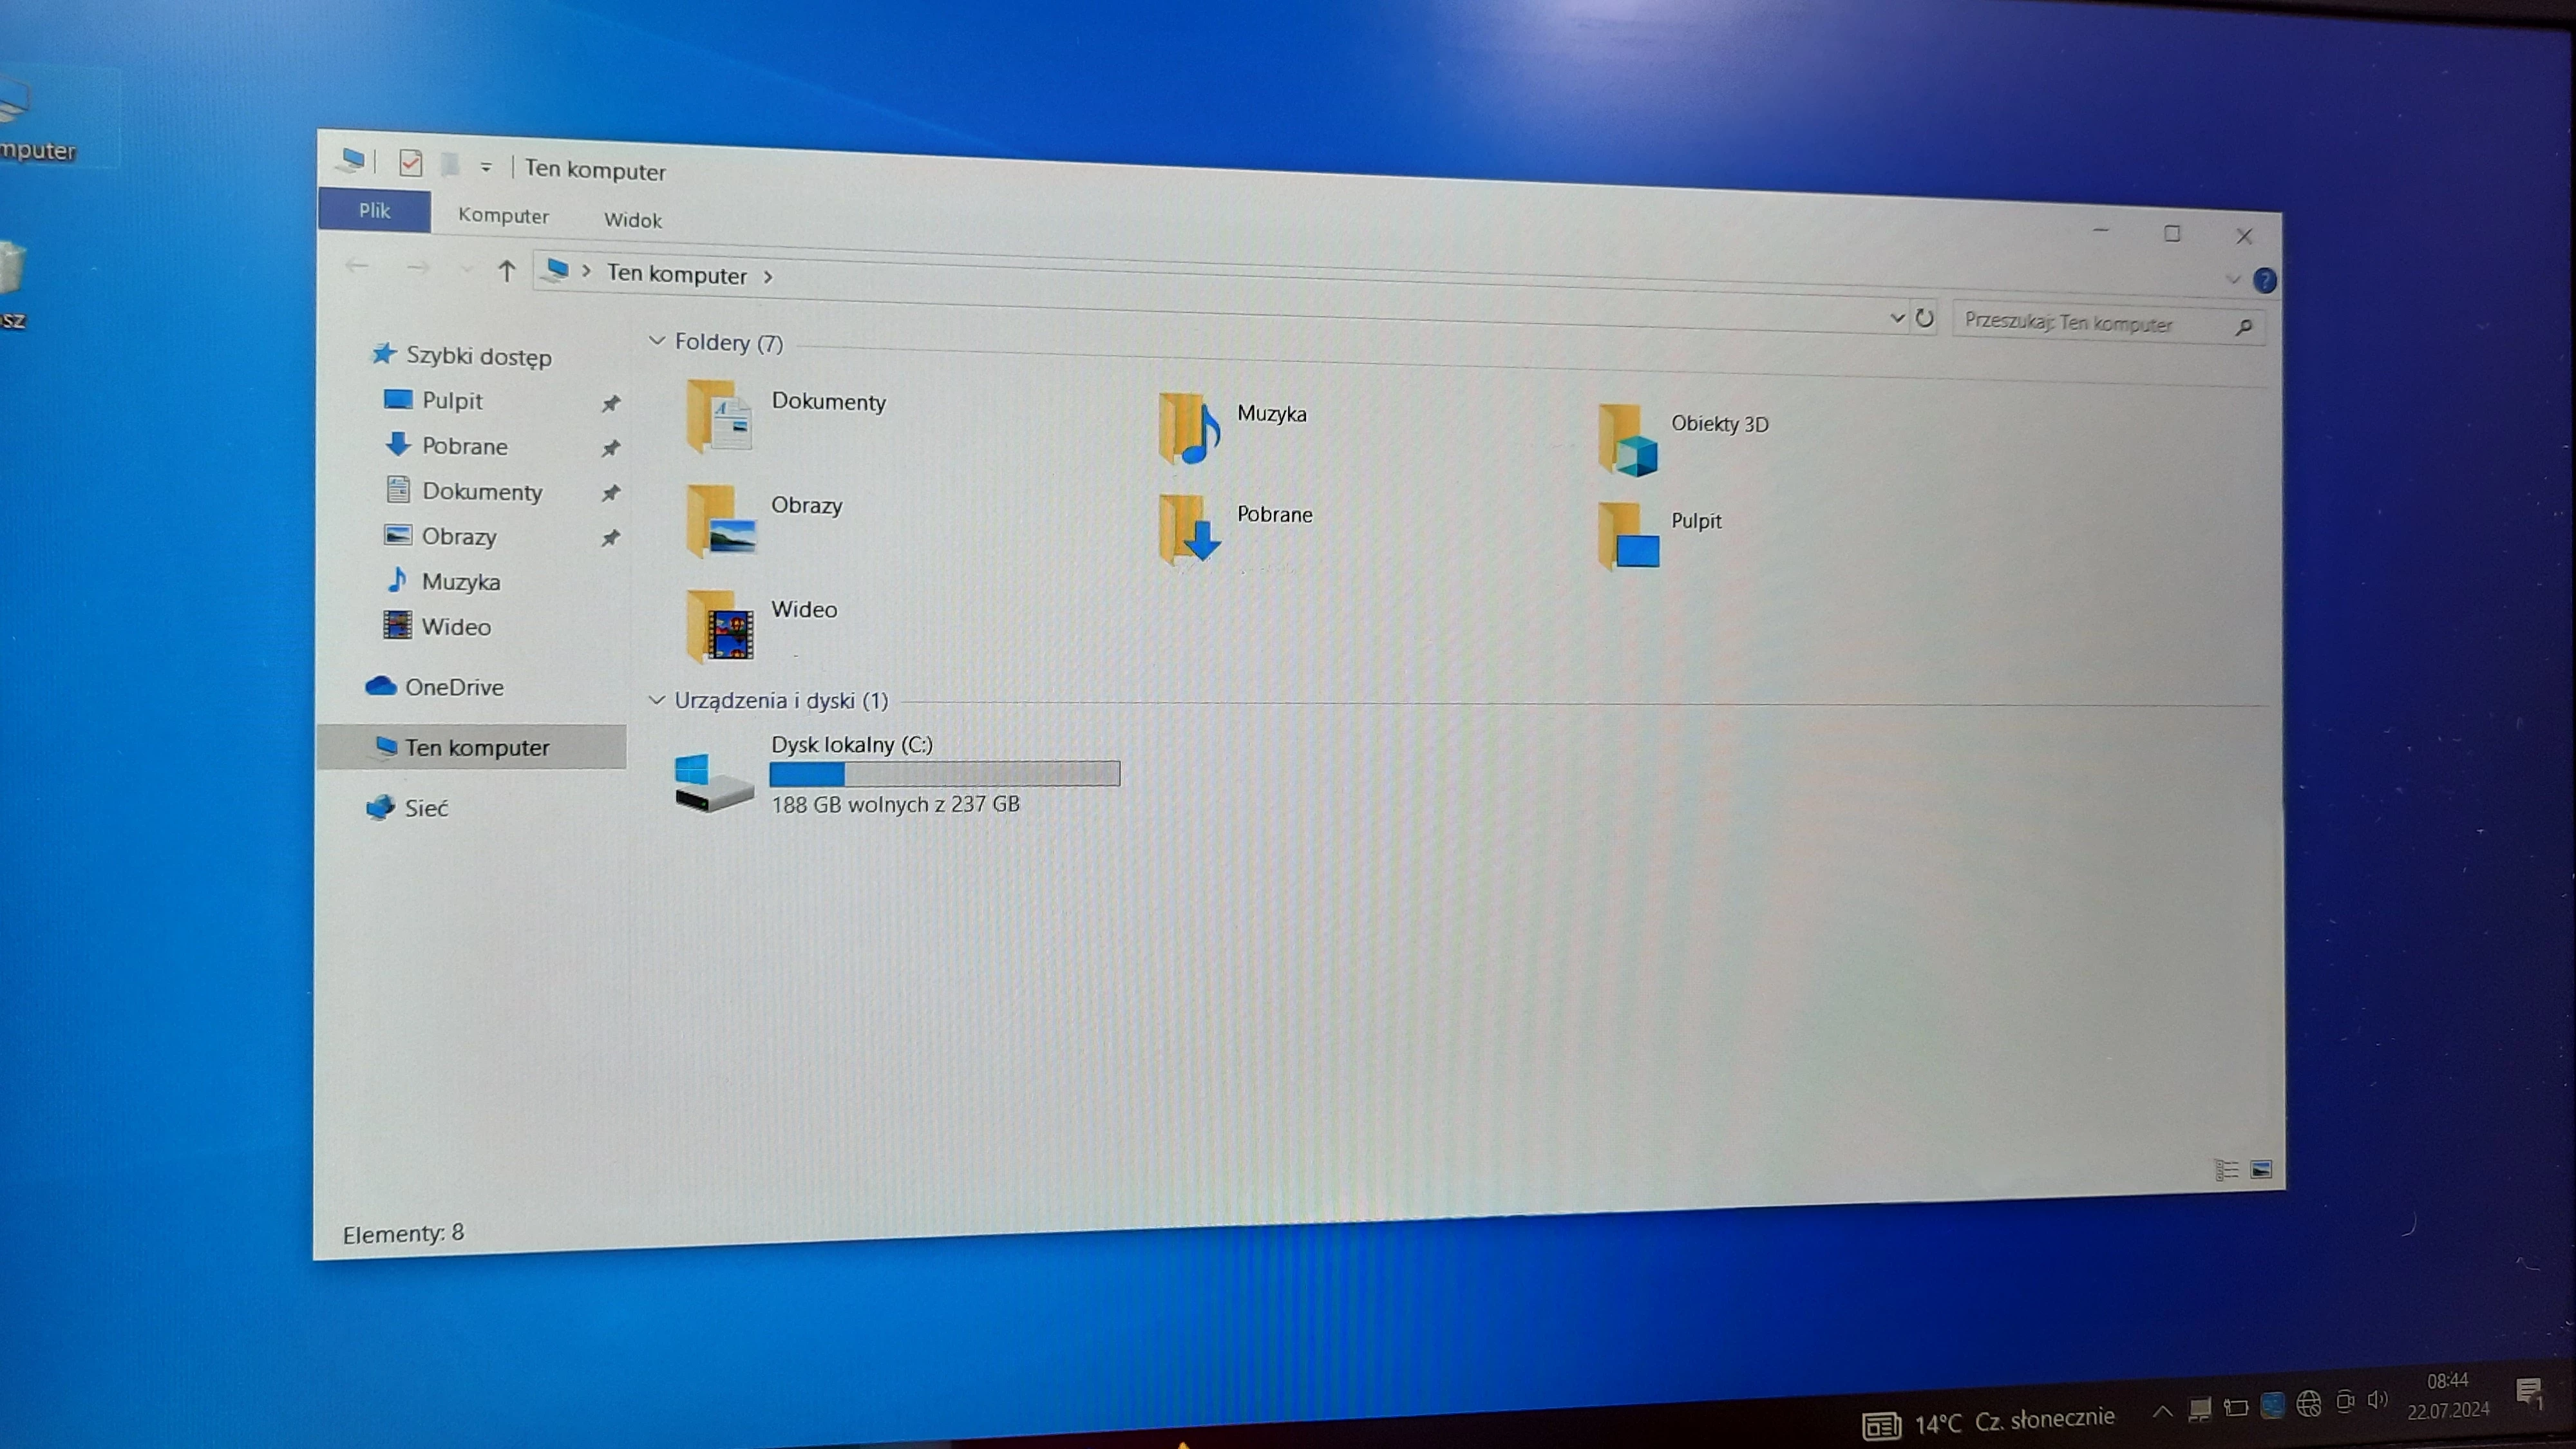The image size is (2576, 1449).
Task: Open the Help question mark icon
Action: click(2264, 281)
